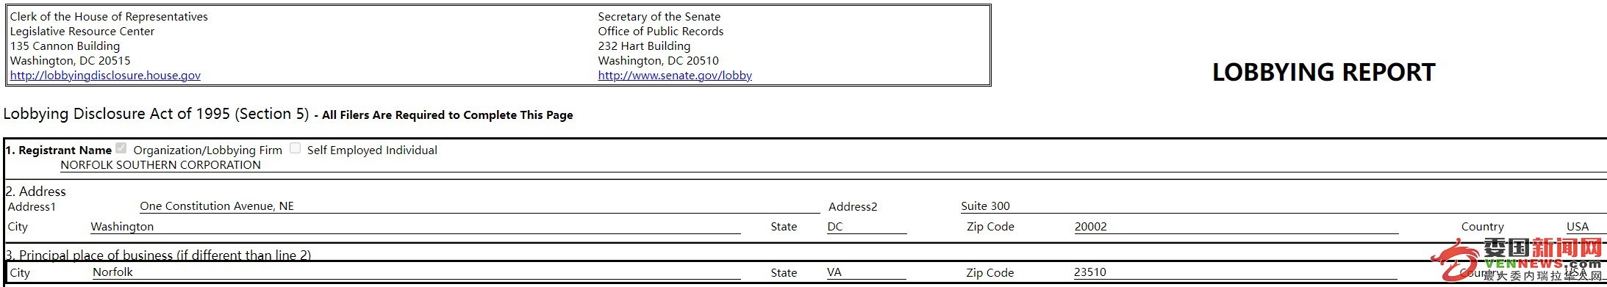Open the lobbyingdisclosure.house.gov link
Viewport: 1607px width, 287px height.
pos(105,76)
